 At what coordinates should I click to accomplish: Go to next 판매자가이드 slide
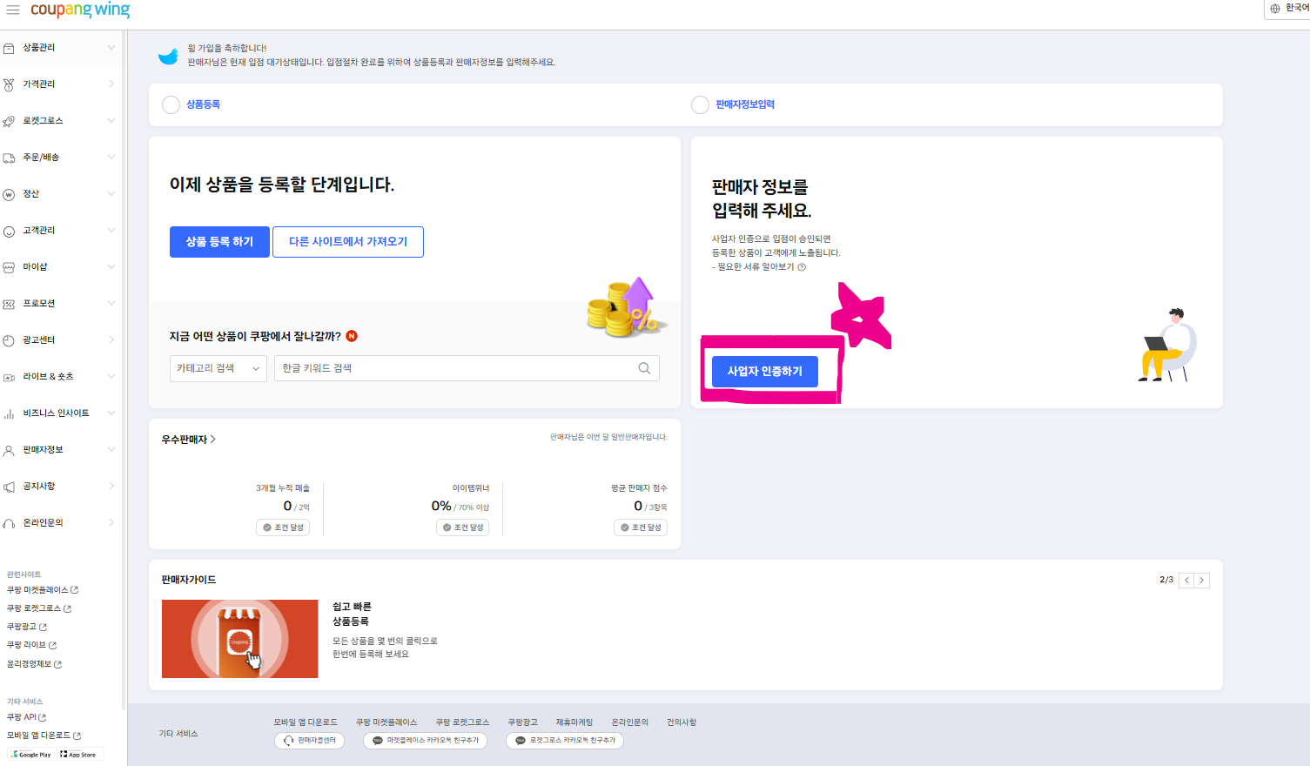[1202, 580]
